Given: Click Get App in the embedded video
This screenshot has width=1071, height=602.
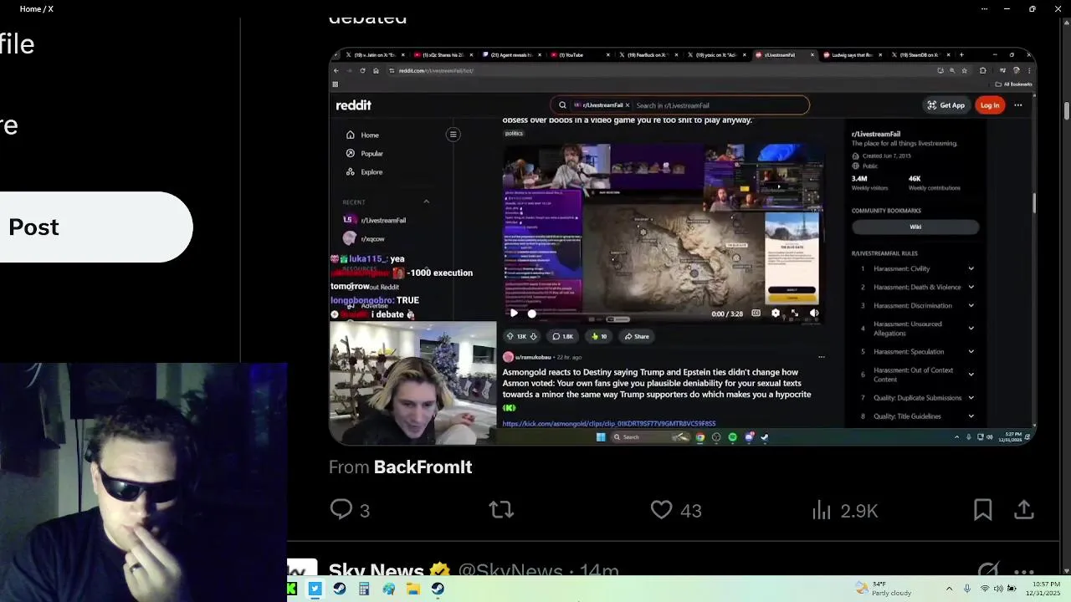Looking at the screenshot, I should [x=945, y=105].
